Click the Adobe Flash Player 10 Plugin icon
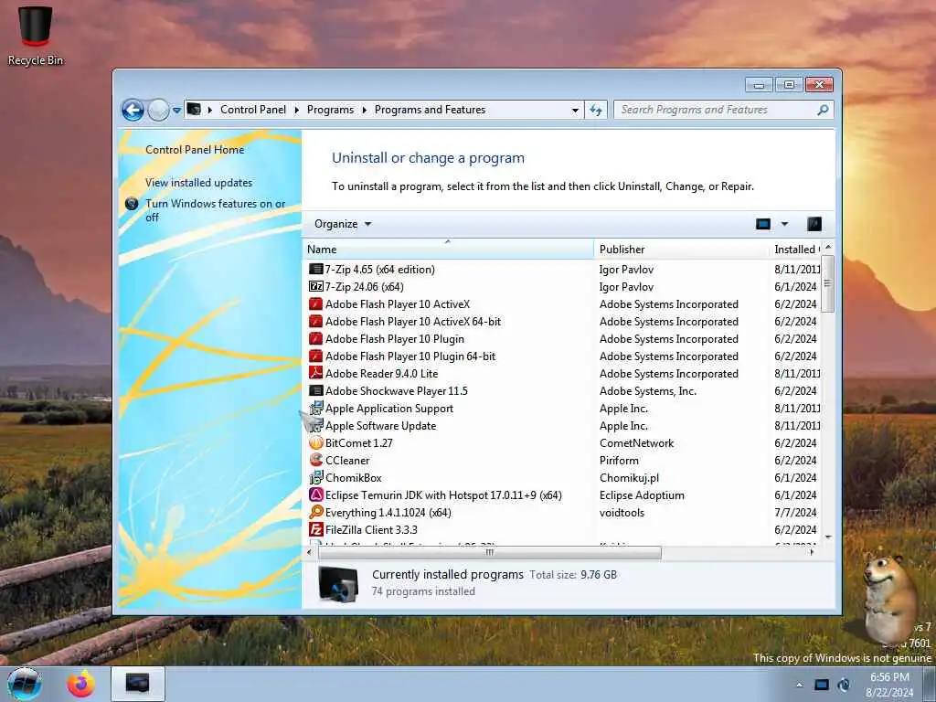The height and width of the screenshot is (702, 936). [x=315, y=338]
